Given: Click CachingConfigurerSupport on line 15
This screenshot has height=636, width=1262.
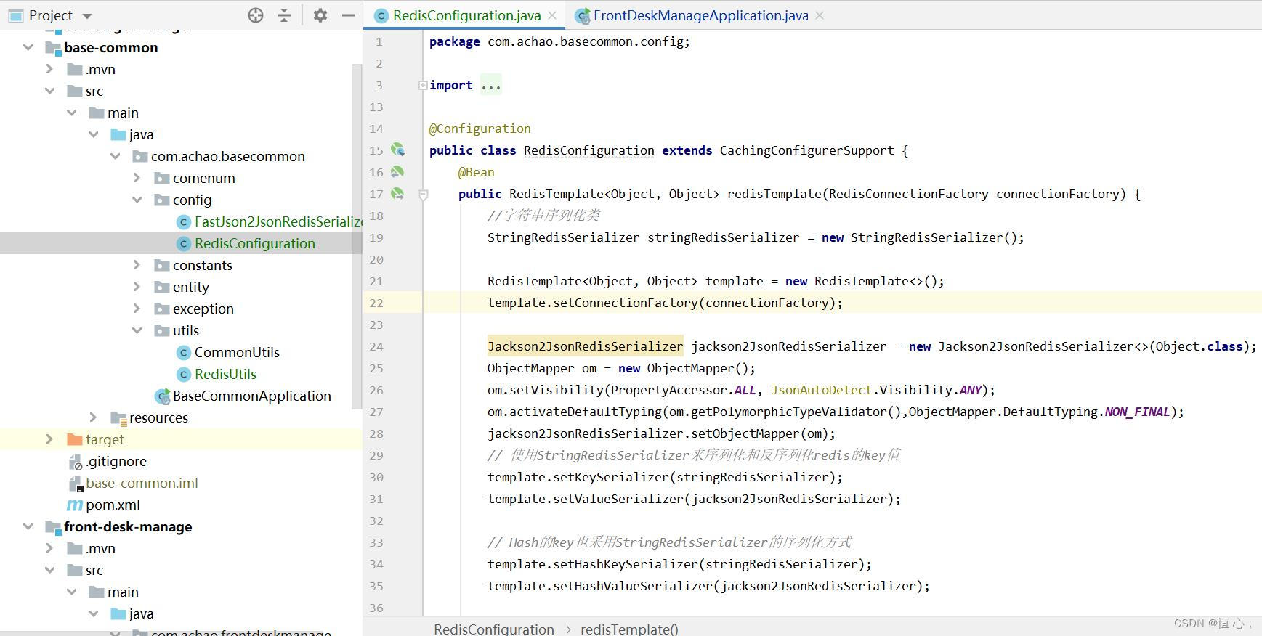Looking at the screenshot, I should pyautogui.click(x=806, y=150).
